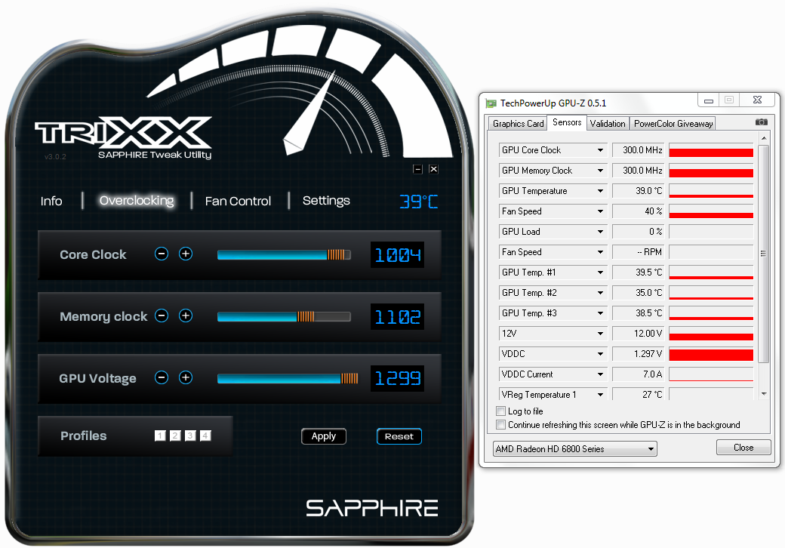Open PowerColor Giveaway tab

point(673,124)
